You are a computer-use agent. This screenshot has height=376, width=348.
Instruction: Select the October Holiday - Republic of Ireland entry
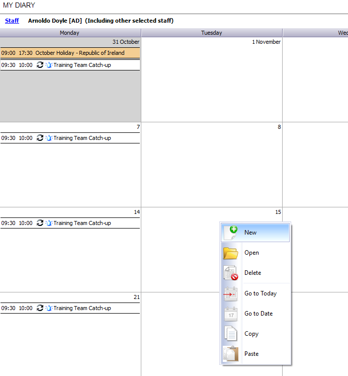(70, 53)
